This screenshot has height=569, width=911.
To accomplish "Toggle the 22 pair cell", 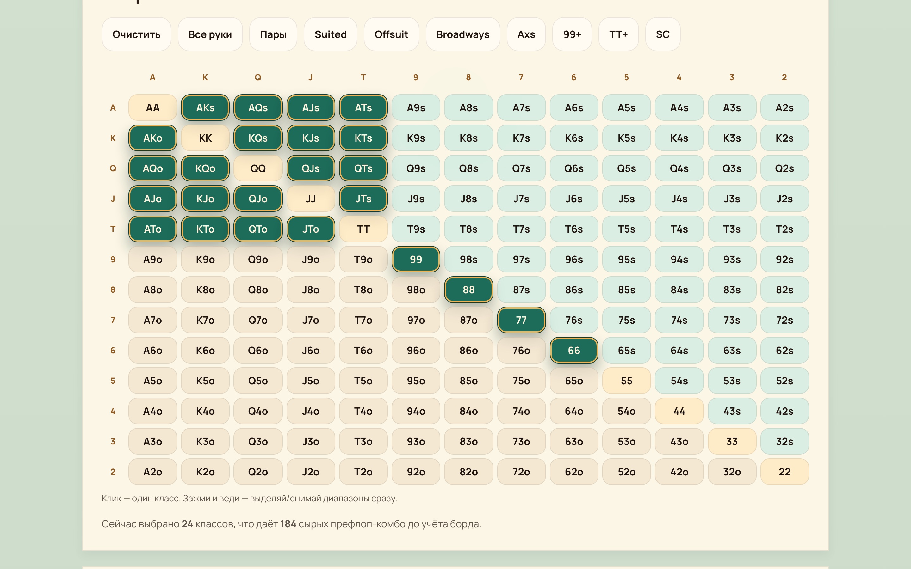I will click(x=784, y=472).
